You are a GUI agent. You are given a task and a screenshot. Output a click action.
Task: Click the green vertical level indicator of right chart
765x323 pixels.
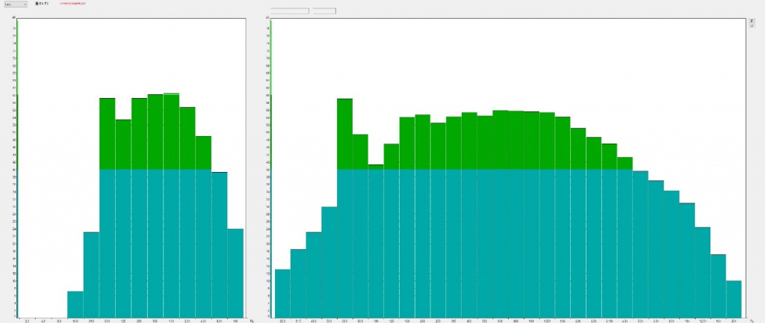(270, 168)
